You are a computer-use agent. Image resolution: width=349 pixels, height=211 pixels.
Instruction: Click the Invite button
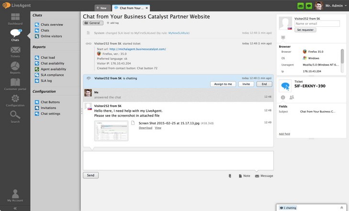[246, 84]
